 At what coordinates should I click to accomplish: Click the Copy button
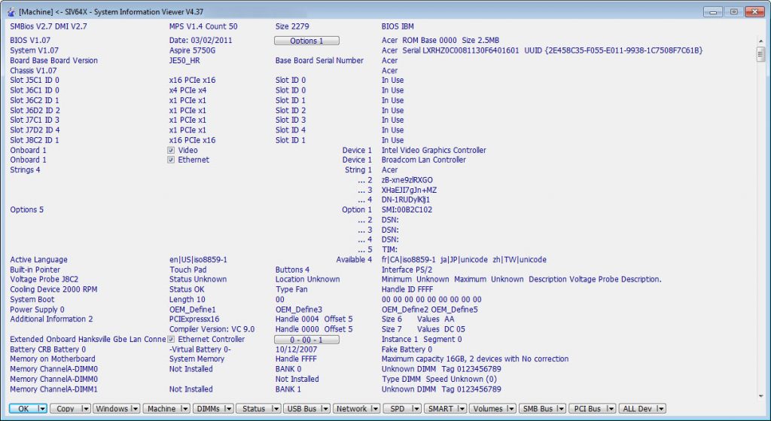pyautogui.click(x=65, y=409)
